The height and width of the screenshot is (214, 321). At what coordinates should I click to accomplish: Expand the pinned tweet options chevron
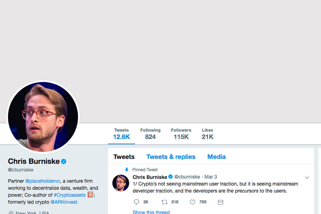pyautogui.click(x=307, y=177)
